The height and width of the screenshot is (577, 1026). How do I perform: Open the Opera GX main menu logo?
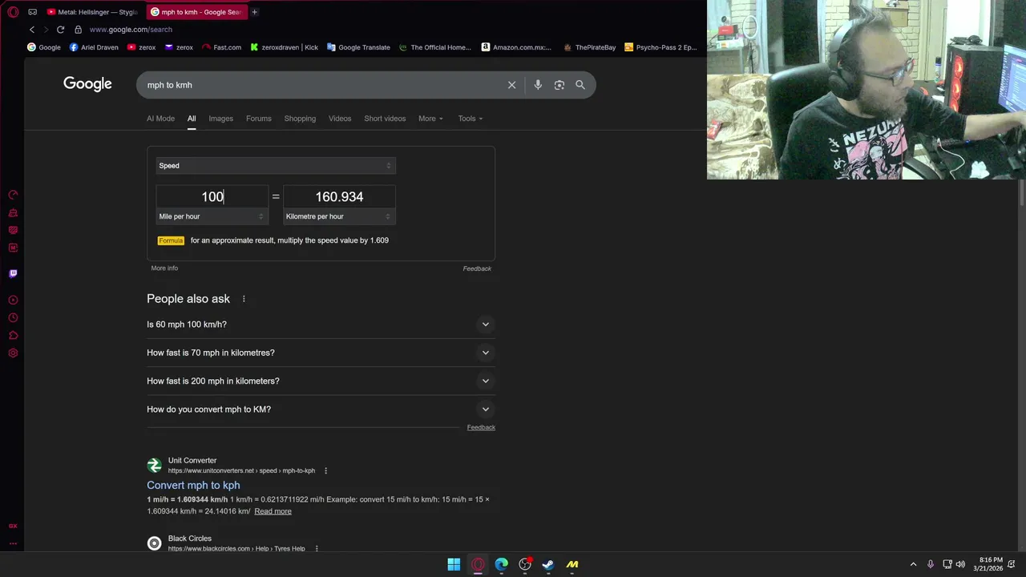tap(13, 12)
